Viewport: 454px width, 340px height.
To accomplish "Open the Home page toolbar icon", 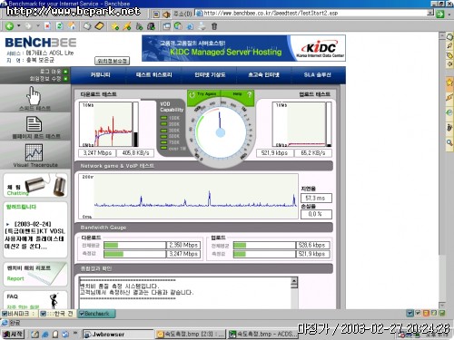I will click(72, 26).
